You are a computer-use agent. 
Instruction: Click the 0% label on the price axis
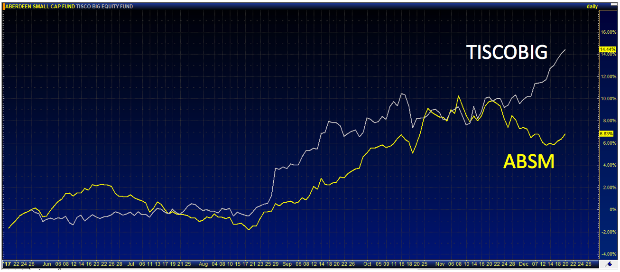click(x=611, y=209)
